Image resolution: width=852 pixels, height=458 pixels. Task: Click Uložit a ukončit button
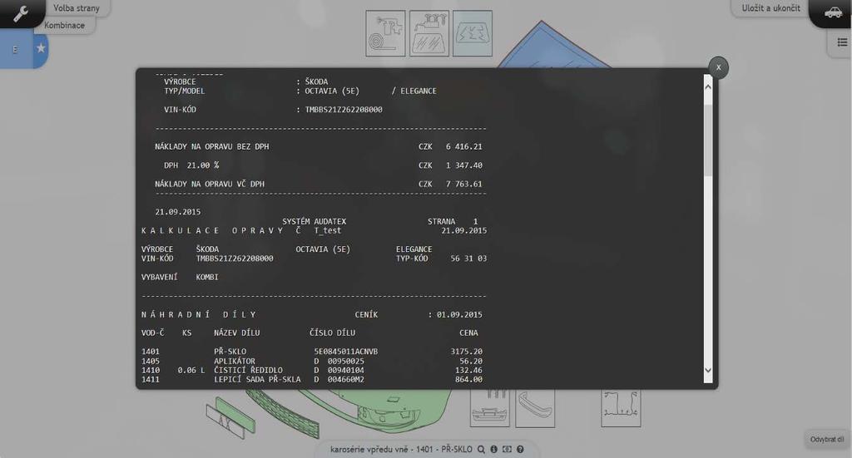click(770, 8)
